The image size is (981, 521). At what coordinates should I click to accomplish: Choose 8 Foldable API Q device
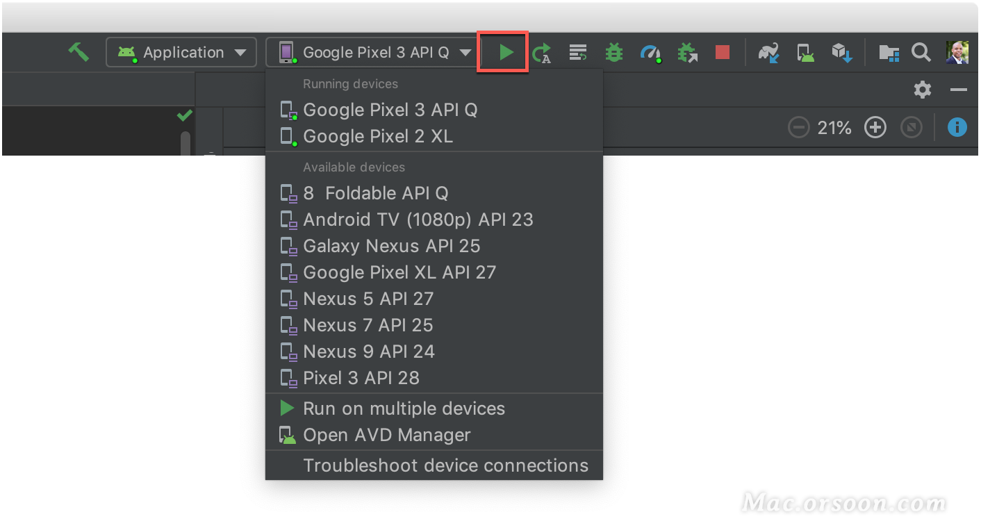[x=434, y=193]
